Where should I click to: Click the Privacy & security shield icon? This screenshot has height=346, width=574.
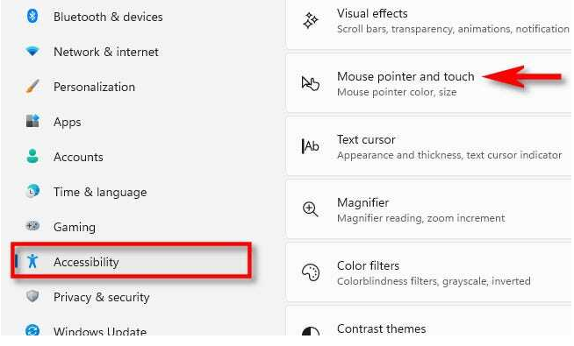click(x=32, y=296)
